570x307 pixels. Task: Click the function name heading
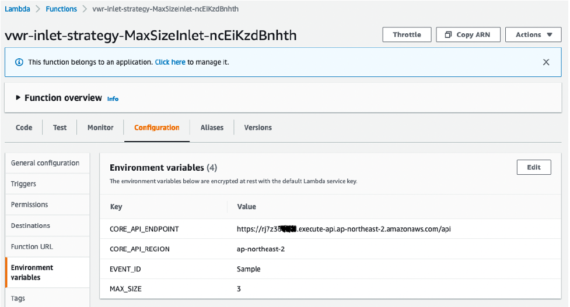[x=151, y=36]
